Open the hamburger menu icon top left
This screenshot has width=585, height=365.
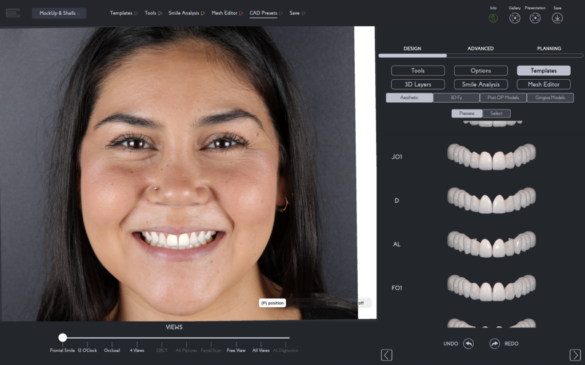coord(13,13)
